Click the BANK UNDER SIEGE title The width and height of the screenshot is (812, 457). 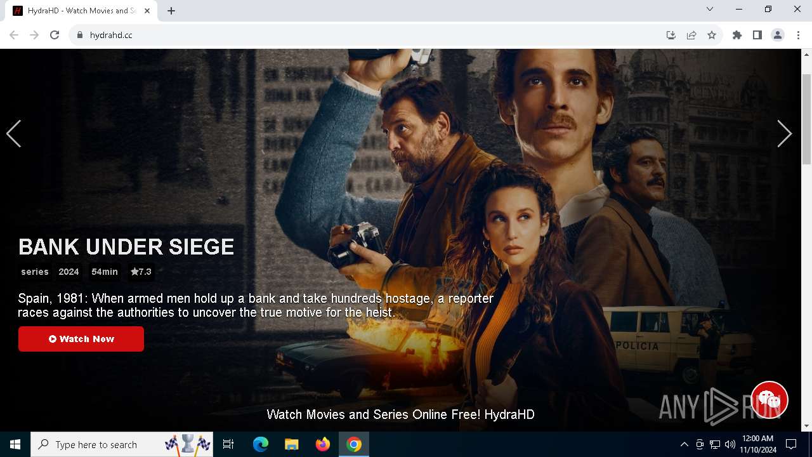[126, 247]
